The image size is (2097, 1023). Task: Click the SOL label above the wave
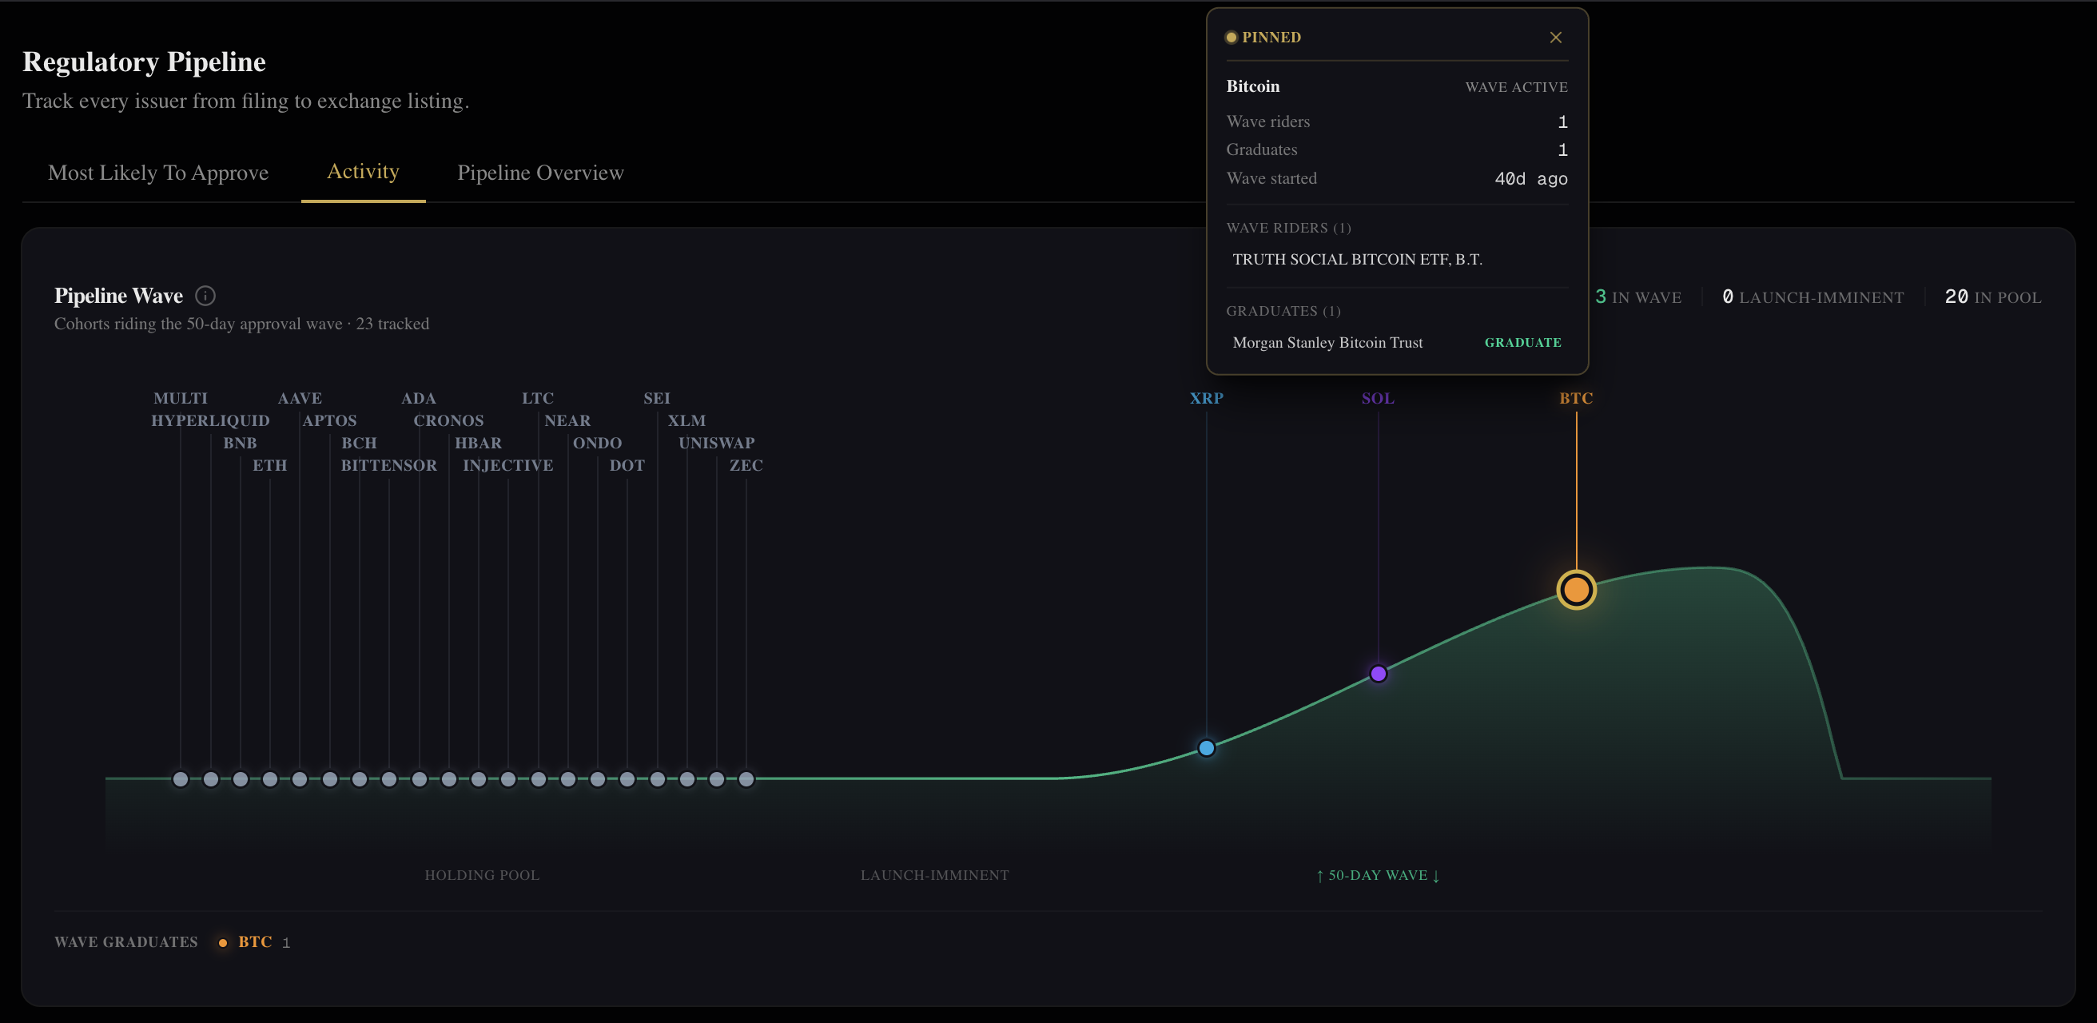point(1379,398)
